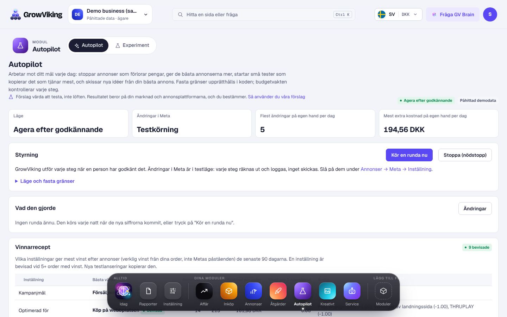This screenshot has width=507, height=317.
Task: Click the Moduler add icon
Action: pyautogui.click(x=383, y=291)
